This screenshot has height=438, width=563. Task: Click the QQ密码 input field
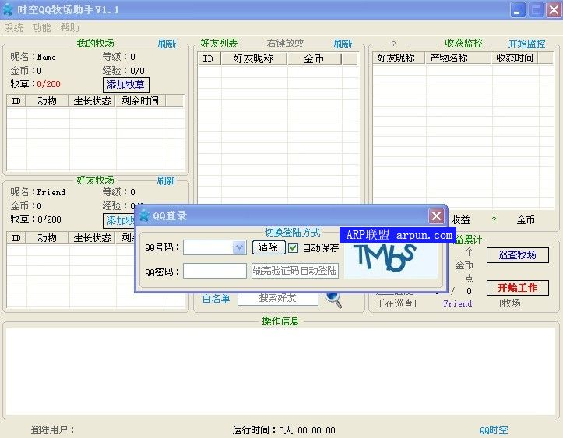[215, 271]
